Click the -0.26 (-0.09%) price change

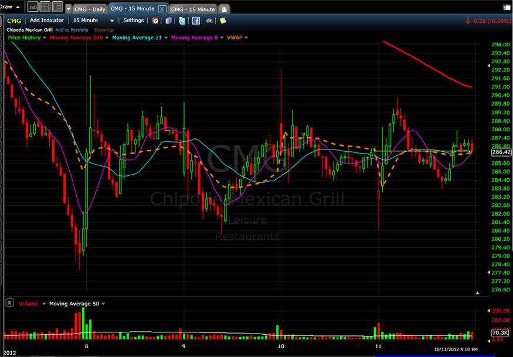pos(488,21)
